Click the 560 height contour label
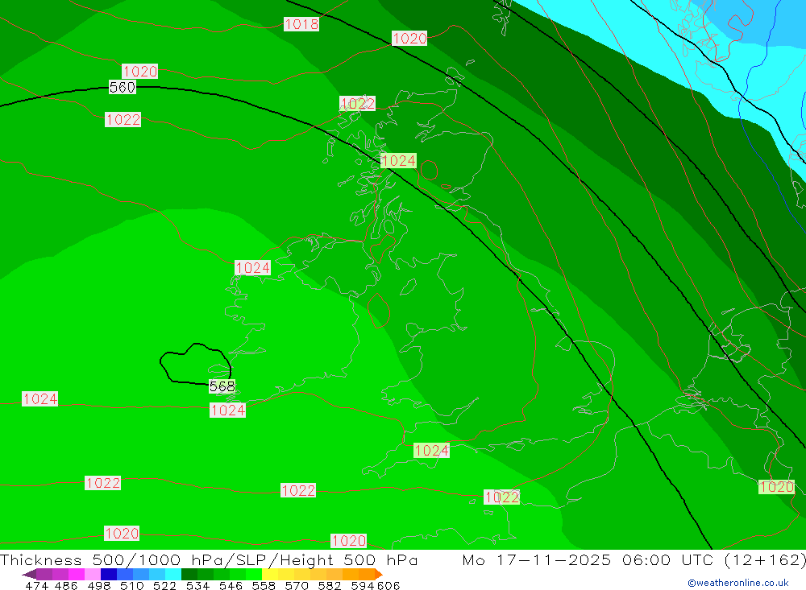 pos(123,87)
